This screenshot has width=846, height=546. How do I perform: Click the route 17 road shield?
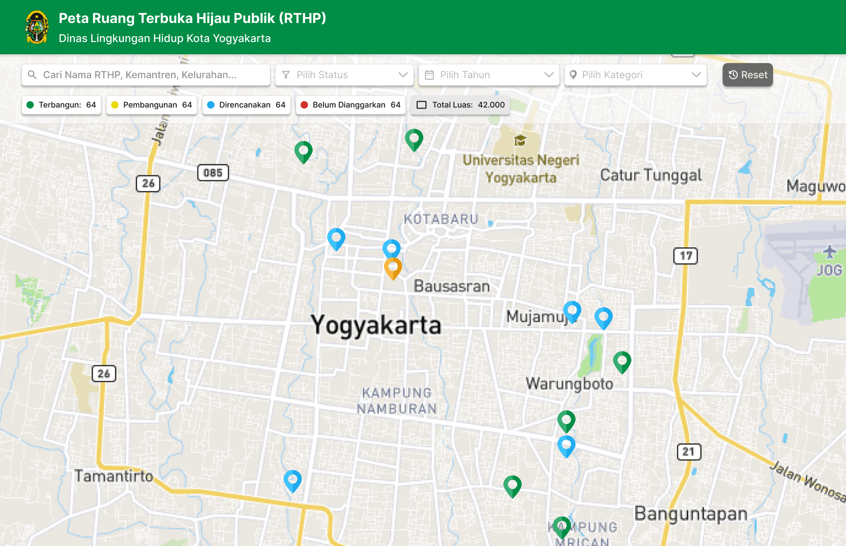685,256
